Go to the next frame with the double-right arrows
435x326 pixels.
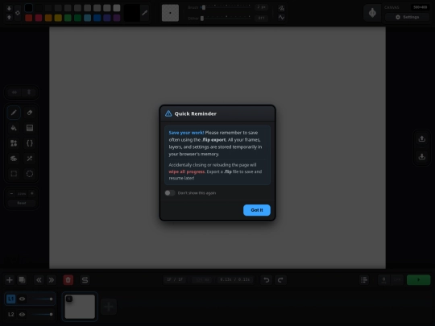(x=52, y=280)
